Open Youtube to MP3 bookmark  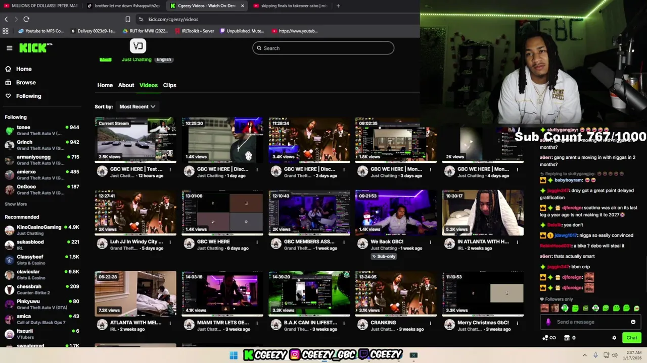(41, 31)
